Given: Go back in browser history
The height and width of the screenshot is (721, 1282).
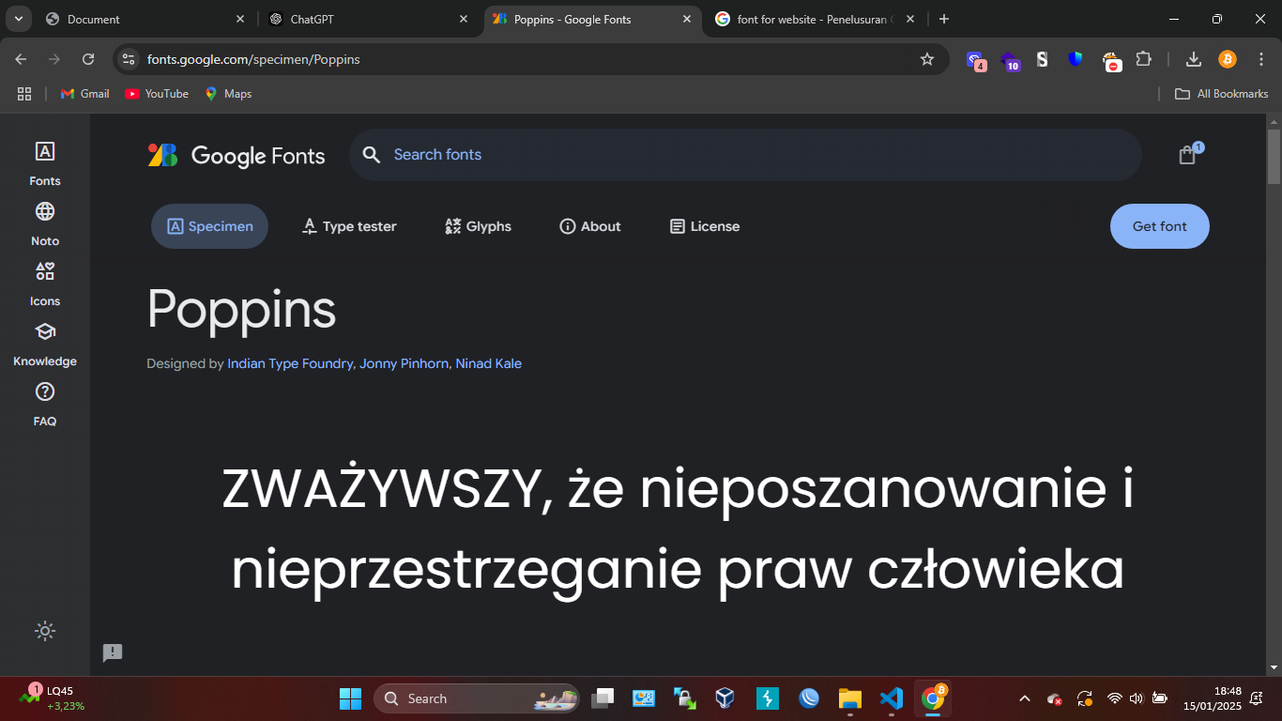Looking at the screenshot, I should (21, 59).
